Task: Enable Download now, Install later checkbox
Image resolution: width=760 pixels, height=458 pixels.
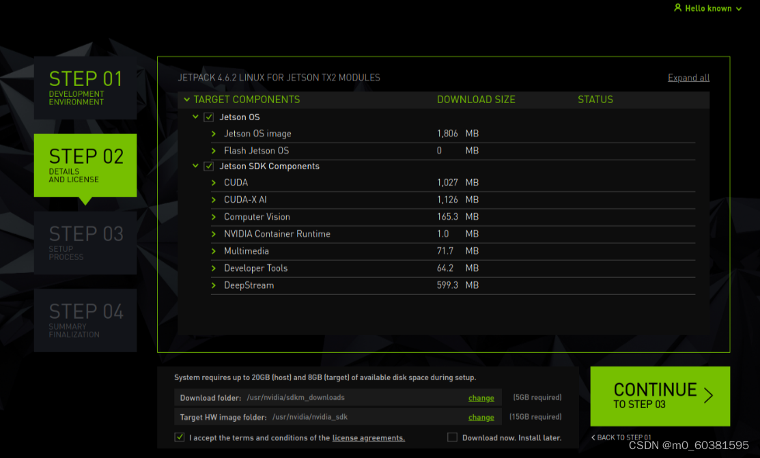Action: click(x=452, y=437)
